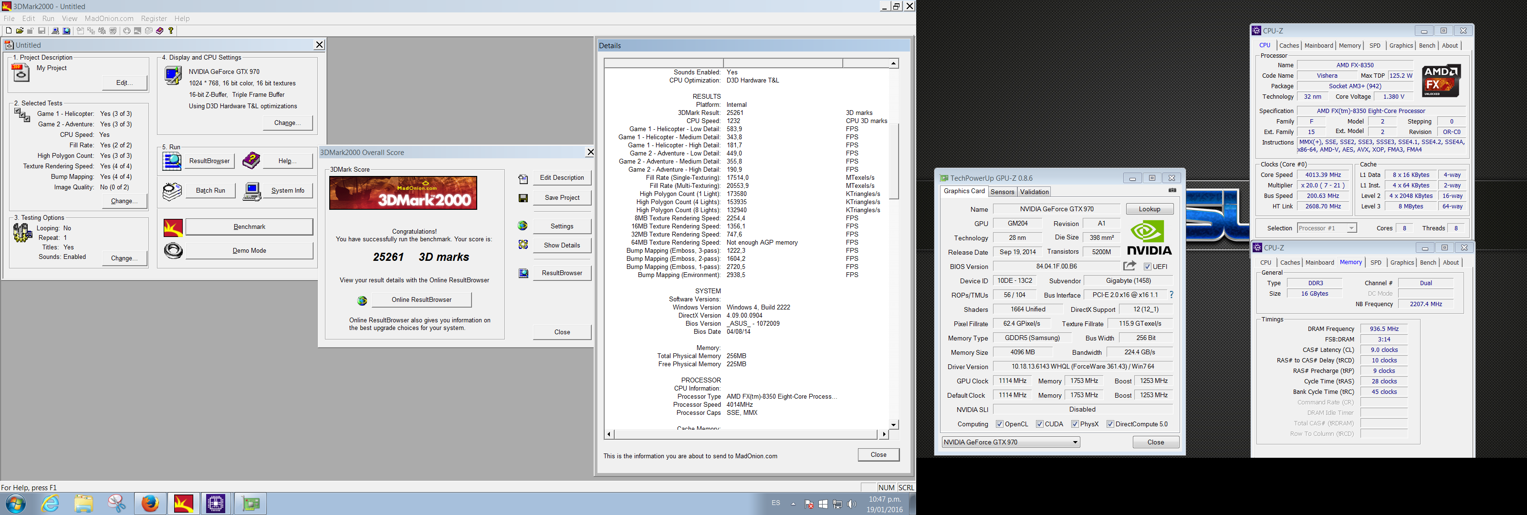Click the 3DMark Result 25261 row in Details
1527x515 pixels.
[x=746, y=113]
